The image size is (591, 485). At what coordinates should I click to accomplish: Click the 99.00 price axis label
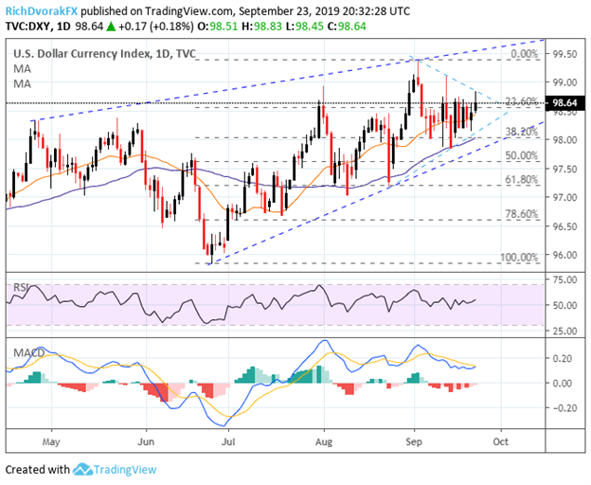pyautogui.click(x=564, y=82)
